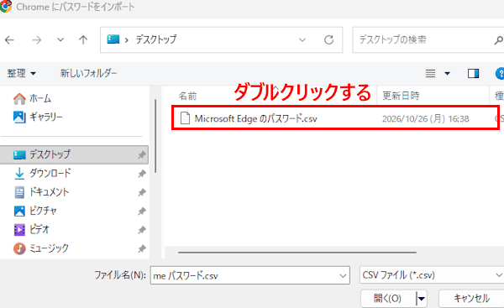This screenshot has height=308, width=504.
Task: Sort by the 名前 column header
Action: point(187,96)
